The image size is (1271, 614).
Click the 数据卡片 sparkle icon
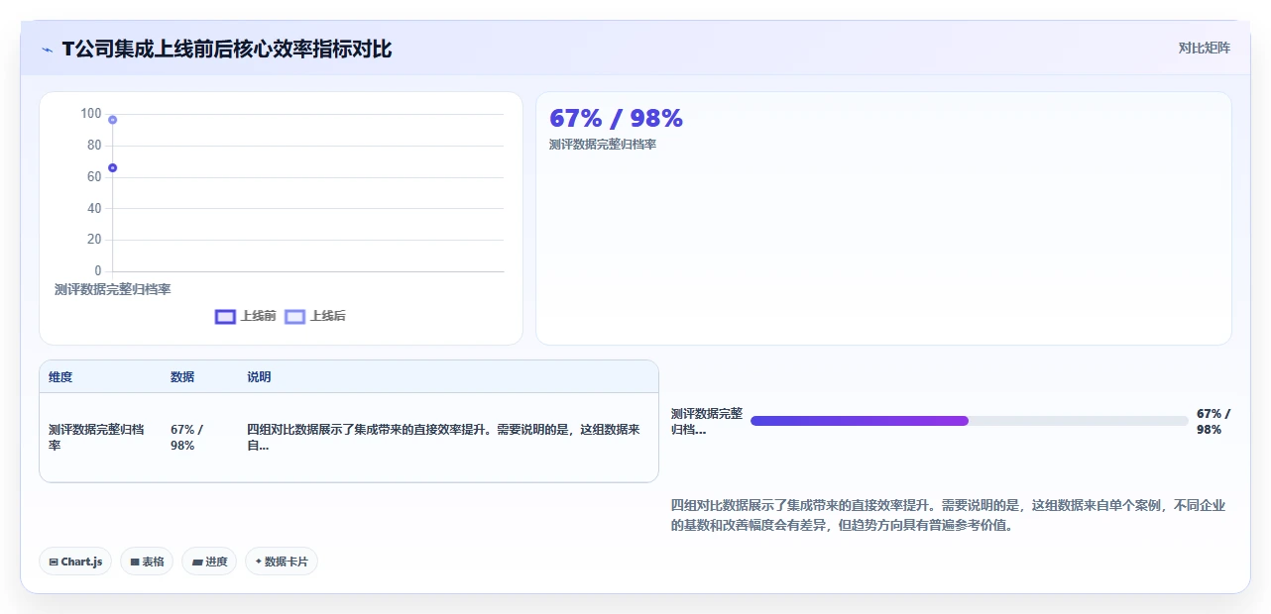[259, 562]
